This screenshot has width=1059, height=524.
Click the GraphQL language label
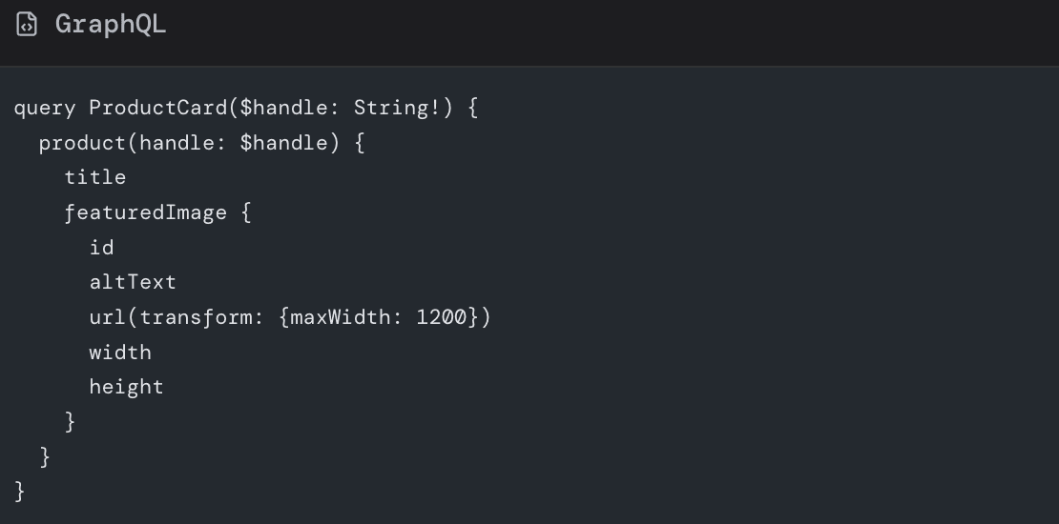pos(111,24)
